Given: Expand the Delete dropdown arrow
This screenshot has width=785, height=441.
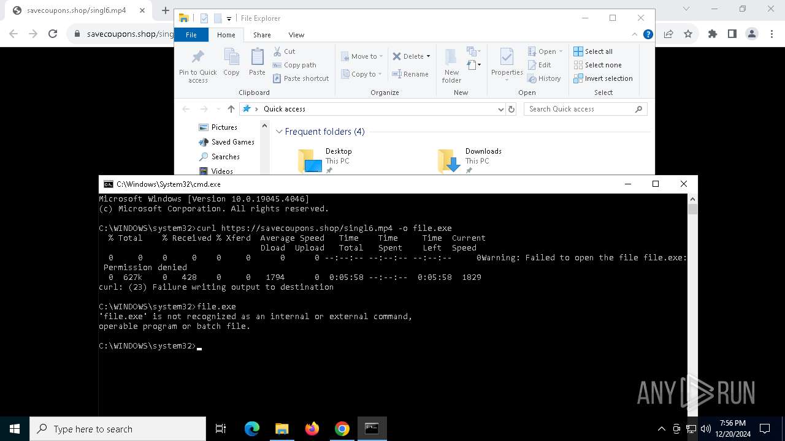Looking at the screenshot, I should coord(428,56).
